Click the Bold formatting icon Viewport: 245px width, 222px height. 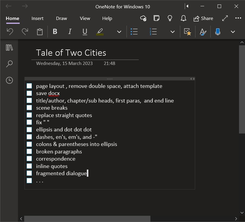tap(55, 32)
